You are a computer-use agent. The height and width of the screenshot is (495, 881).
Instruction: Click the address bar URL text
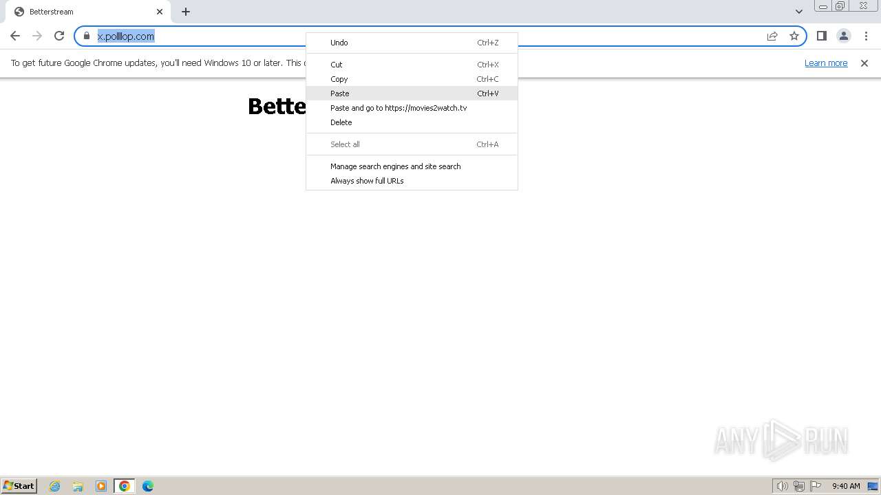click(126, 36)
